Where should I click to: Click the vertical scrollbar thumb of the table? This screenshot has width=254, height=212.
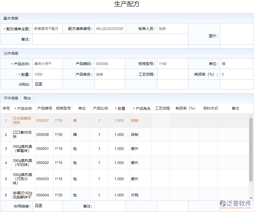251,150
